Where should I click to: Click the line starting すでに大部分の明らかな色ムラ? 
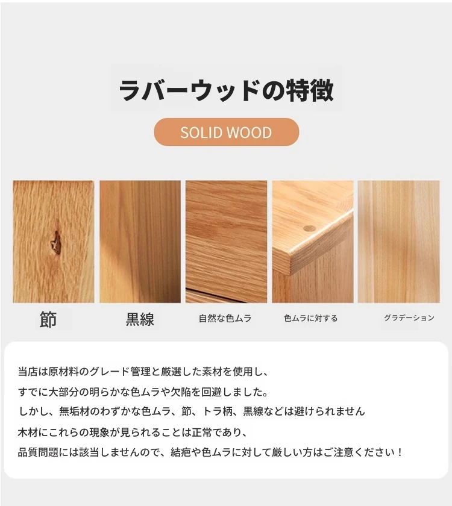[x=143, y=392]
